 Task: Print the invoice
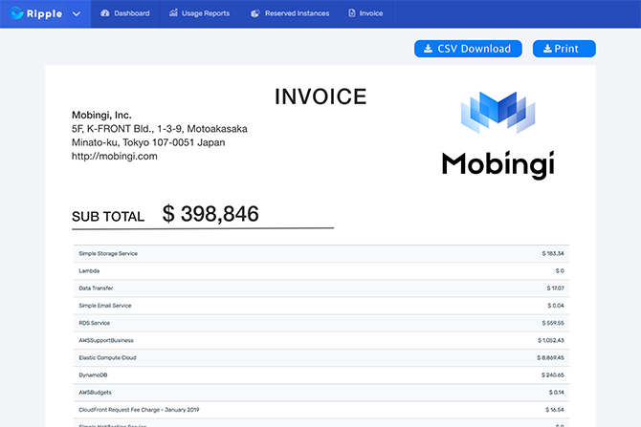tap(564, 49)
